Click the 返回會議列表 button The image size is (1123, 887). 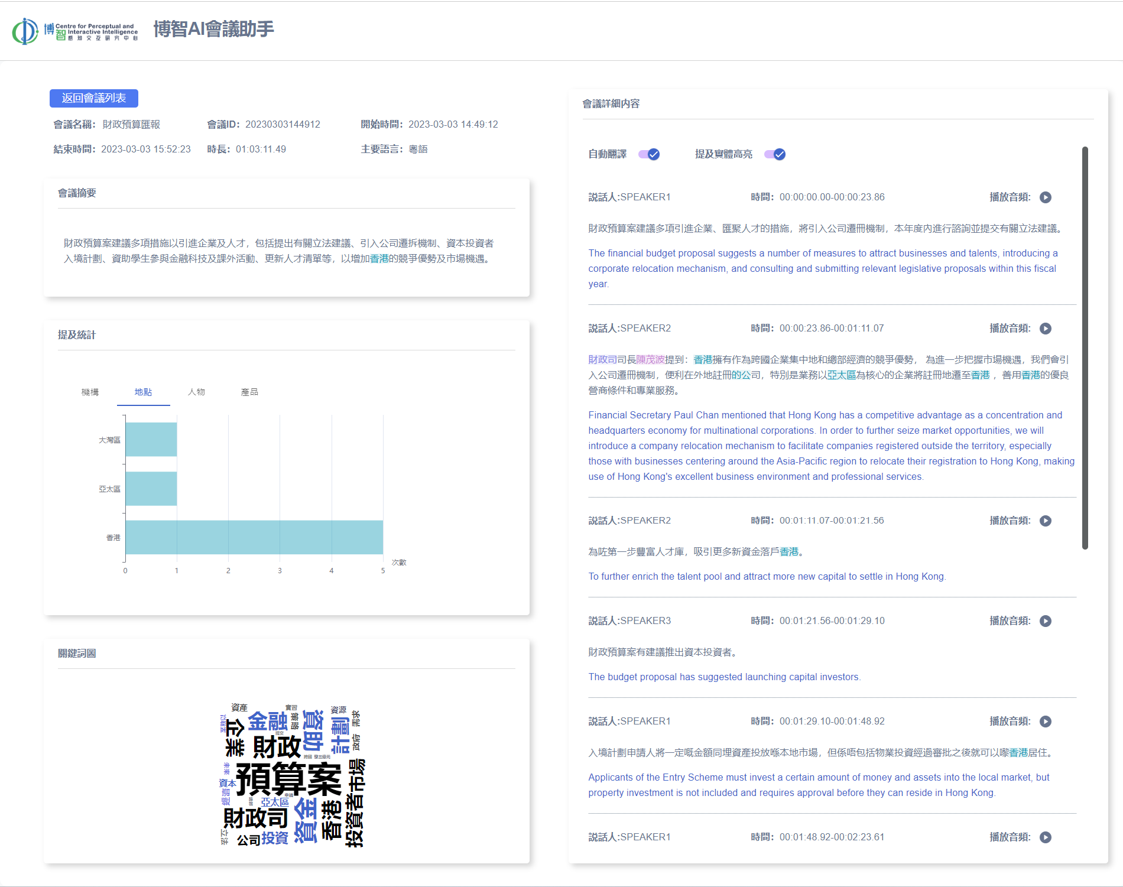(94, 98)
